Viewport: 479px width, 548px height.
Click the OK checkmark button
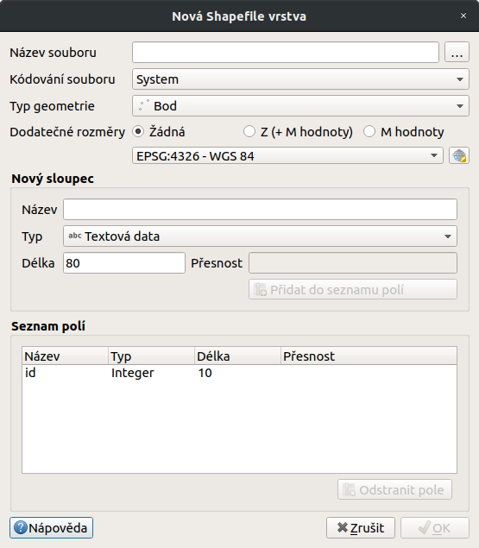435,528
